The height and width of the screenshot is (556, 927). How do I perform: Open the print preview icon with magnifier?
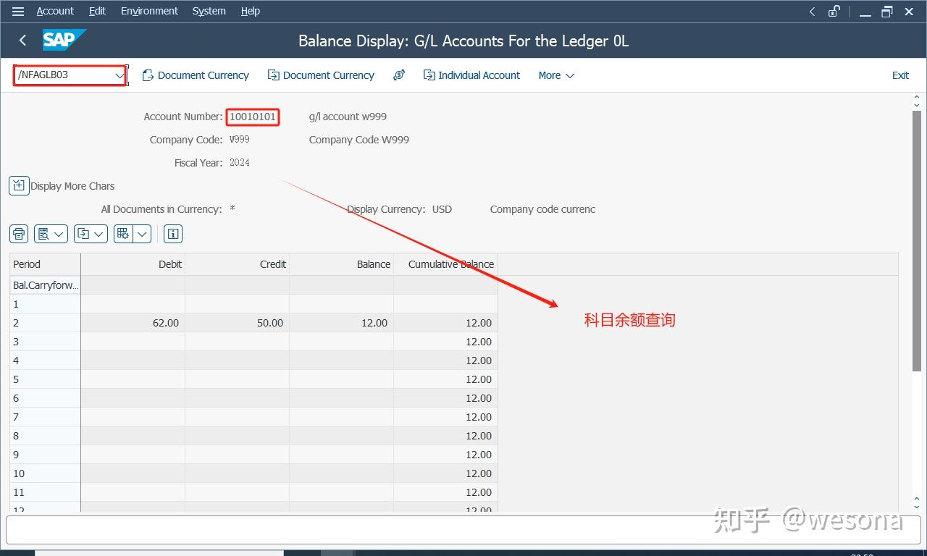pyautogui.click(x=45, y=233)
